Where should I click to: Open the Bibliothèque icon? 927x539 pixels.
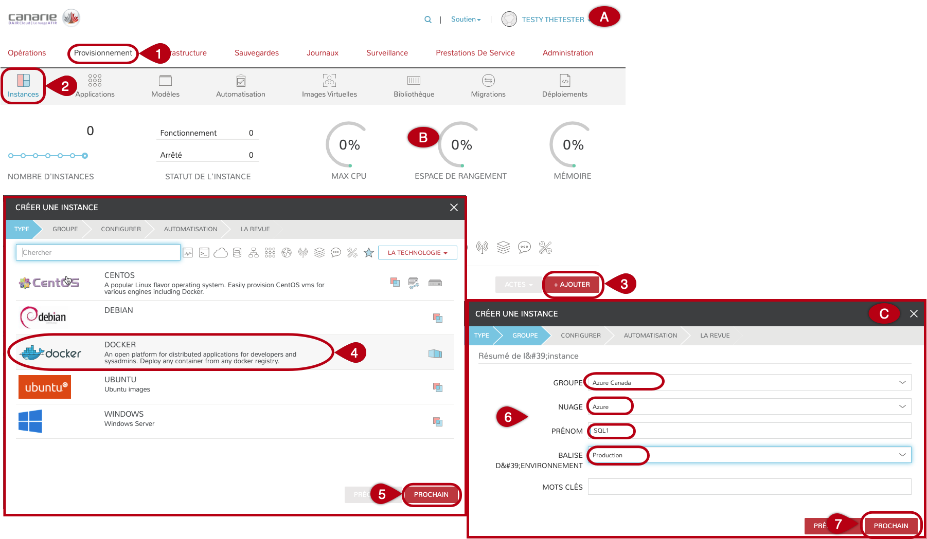click(414, 81)
